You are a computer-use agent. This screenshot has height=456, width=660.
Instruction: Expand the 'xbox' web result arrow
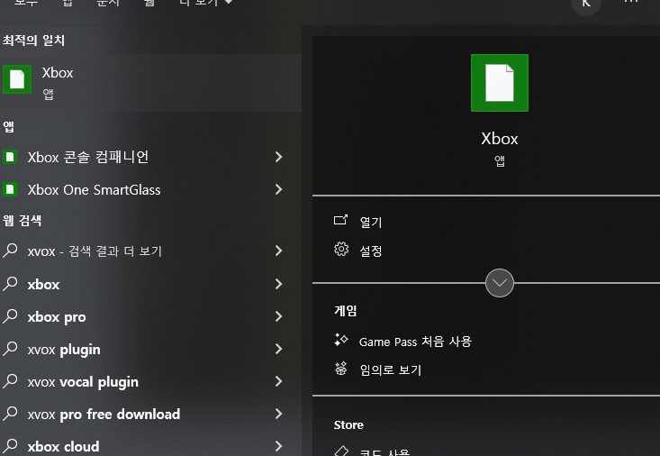click(x=278, y=284)
